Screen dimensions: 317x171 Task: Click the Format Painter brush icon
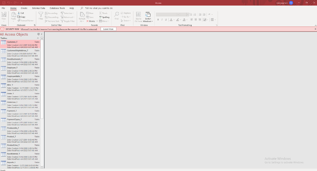point(19,21)
